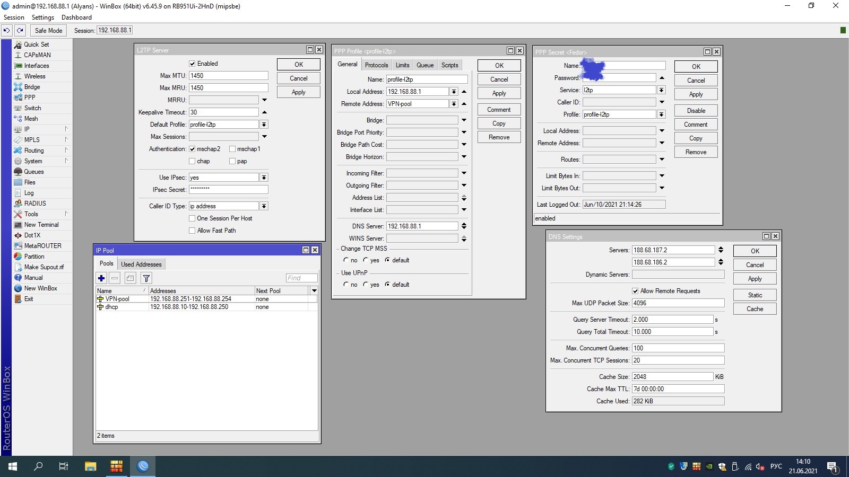Open the RADIUS sidebar item
Screen dimensions: 849x477
click(x=35, y=204)
